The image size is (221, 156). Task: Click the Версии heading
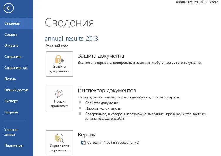87,135
